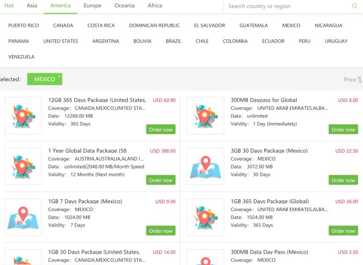Choose UNITED STATES from the country list
Screen dimensions: 363x265
click(x=61, y=41)
